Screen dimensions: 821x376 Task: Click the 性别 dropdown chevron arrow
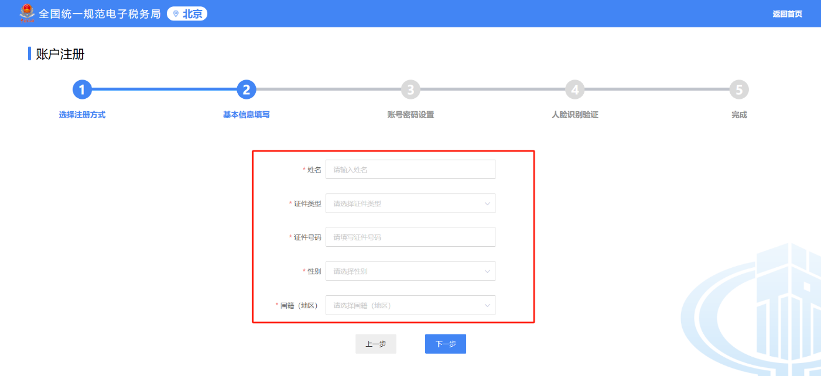(487, 271)
